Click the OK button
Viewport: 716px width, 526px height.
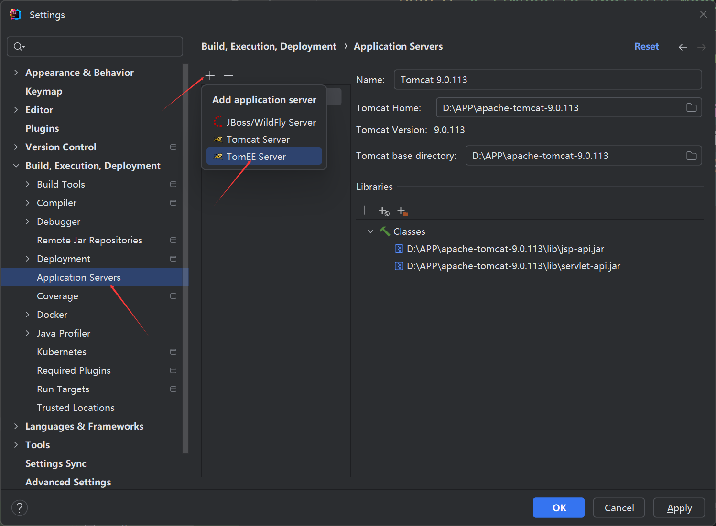[558, 508]
